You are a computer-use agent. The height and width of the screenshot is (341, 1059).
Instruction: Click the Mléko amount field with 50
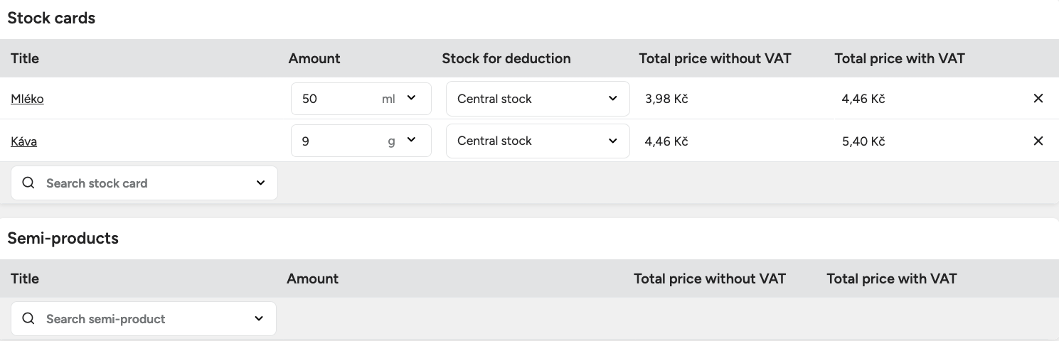click(x=334, y=99)
